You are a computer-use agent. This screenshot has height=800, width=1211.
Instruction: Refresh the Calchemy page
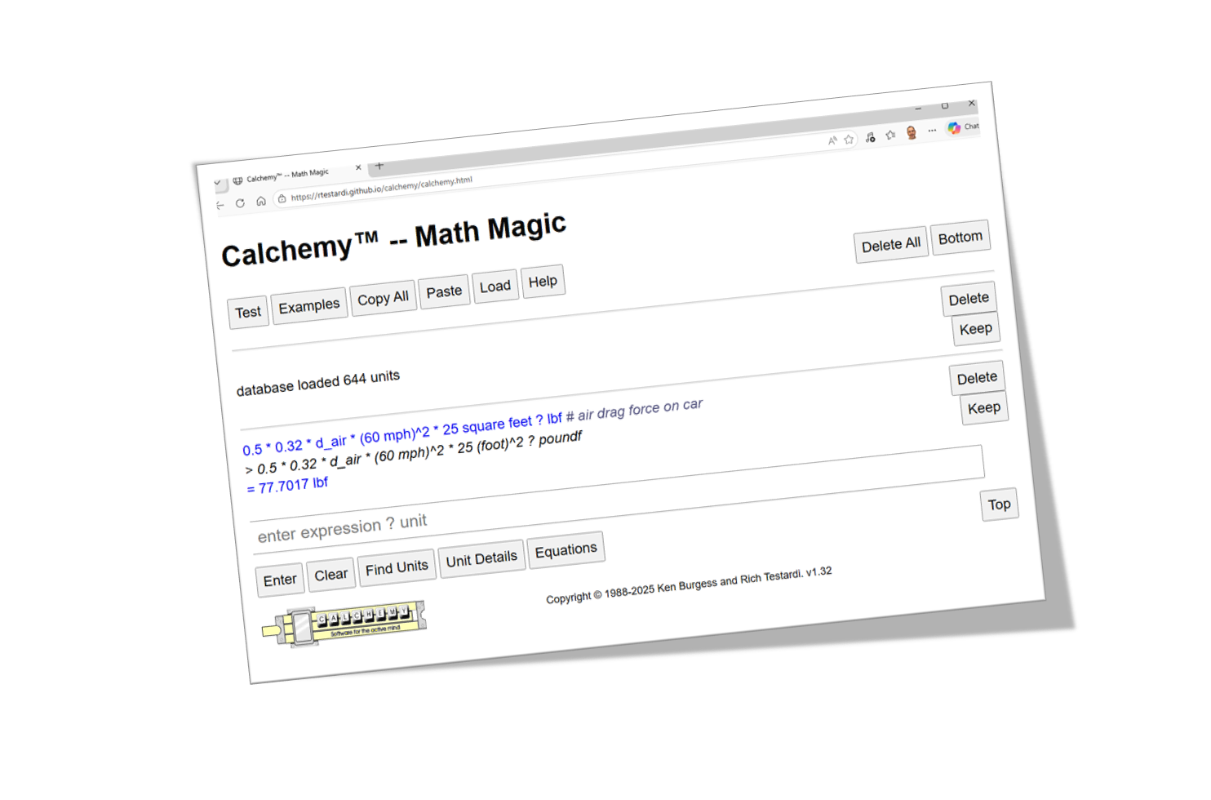pos(240,202)
